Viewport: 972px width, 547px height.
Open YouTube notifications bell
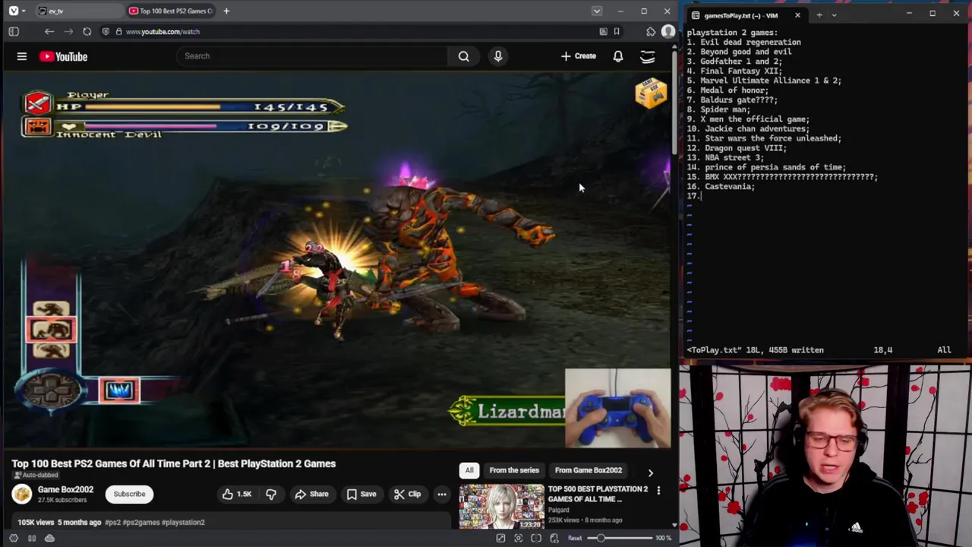click(x=618, y=56)
